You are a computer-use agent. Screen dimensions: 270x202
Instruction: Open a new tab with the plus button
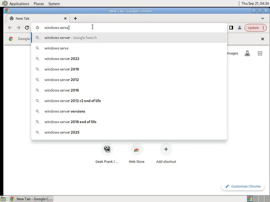[x=75, y=18]
